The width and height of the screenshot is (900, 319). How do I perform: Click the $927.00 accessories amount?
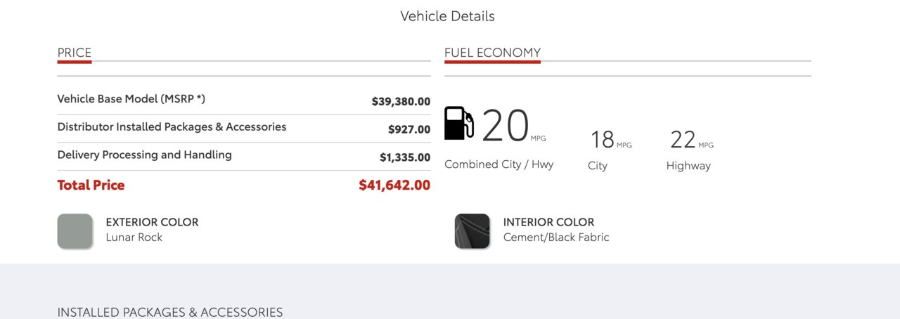409,130
